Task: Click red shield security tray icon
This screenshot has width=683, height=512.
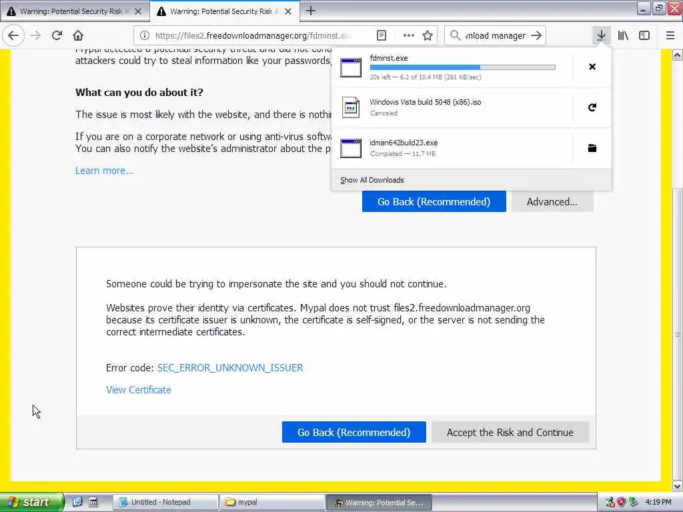Action: (622, 502)
